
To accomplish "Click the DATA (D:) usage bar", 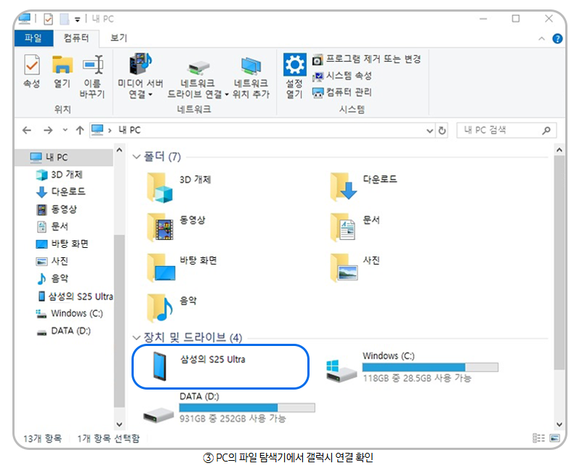I will click(x=247, y=408).
